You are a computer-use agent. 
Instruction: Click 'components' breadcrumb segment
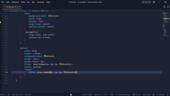[x=14, y=11]
